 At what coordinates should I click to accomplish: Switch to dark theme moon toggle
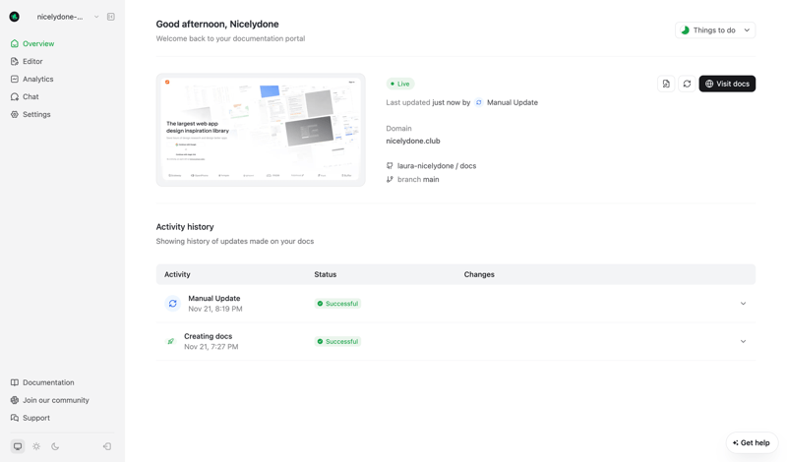tap(55, 446)
